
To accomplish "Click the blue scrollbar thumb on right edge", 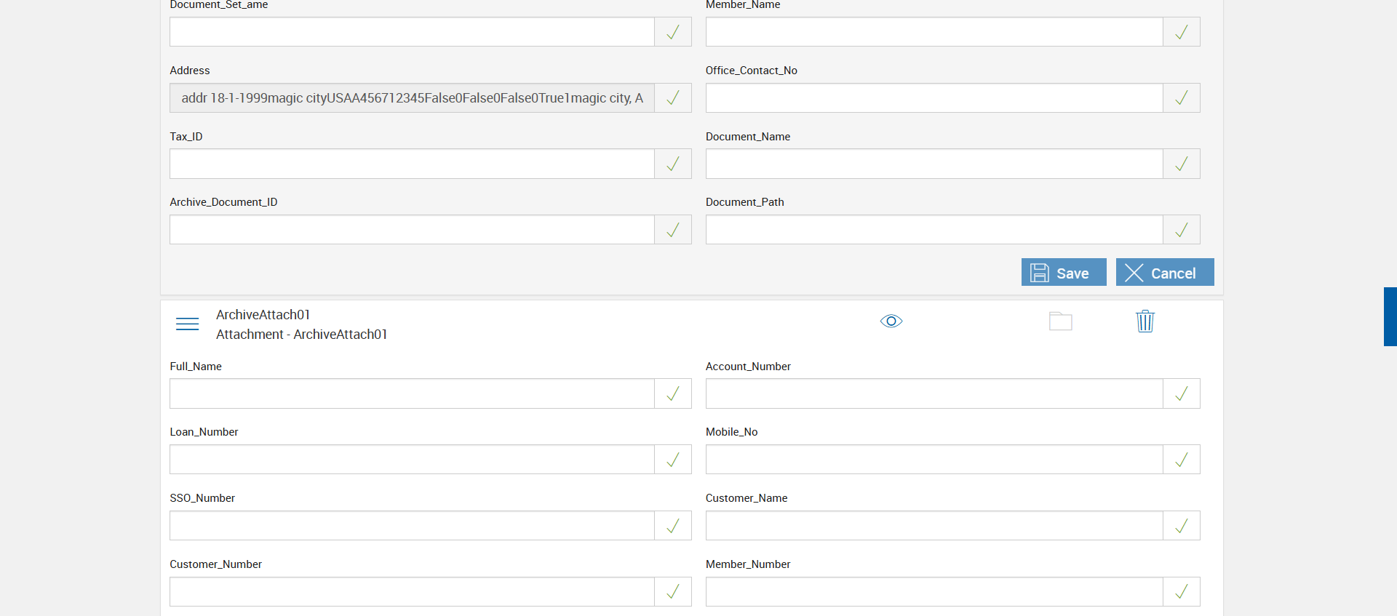I will (1390, 316).
